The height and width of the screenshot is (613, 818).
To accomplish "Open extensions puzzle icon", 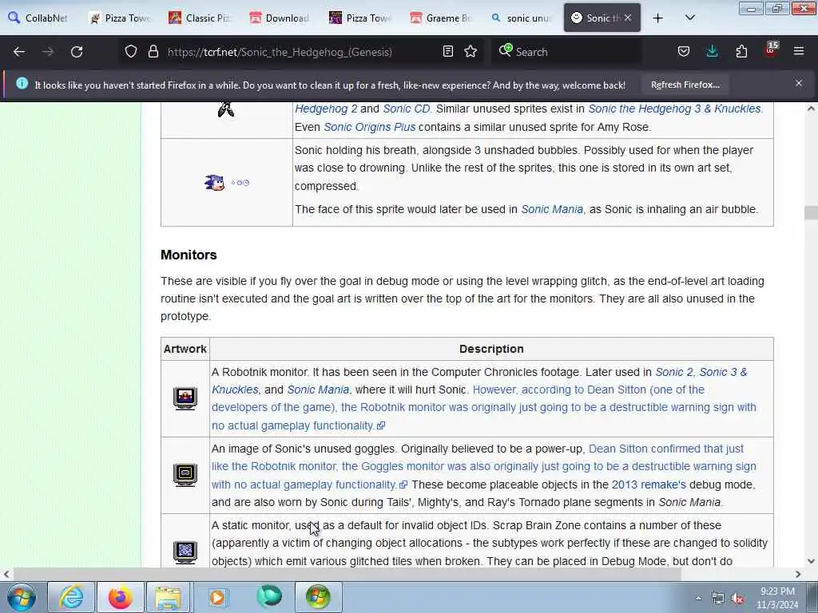I will pos(741,51).
